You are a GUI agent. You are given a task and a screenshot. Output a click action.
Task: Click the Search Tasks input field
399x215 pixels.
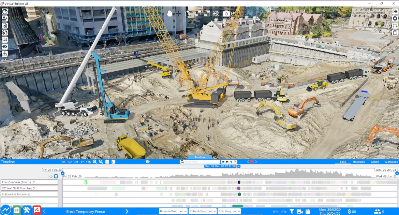coord(202,162)
